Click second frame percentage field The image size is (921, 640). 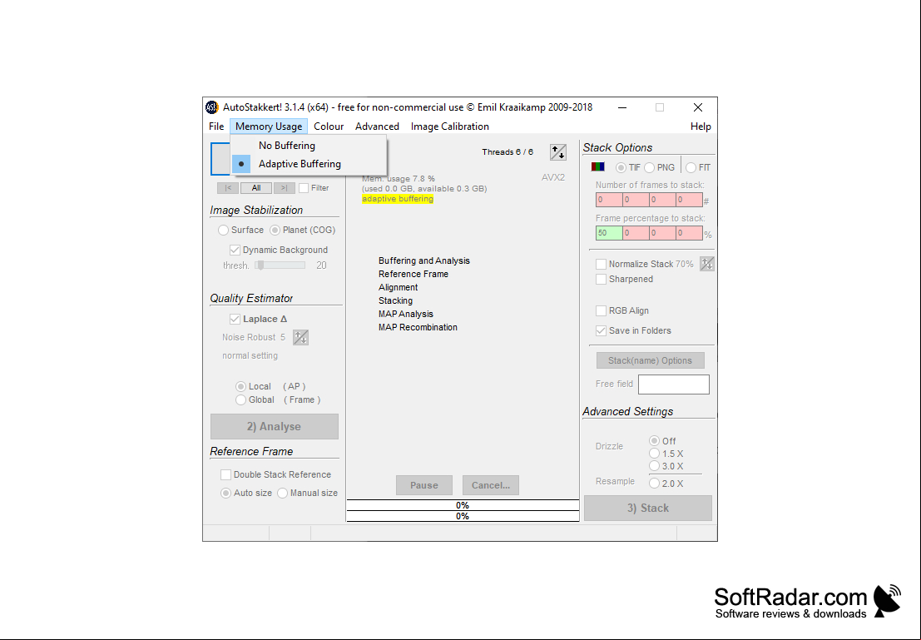coord(636,233)
